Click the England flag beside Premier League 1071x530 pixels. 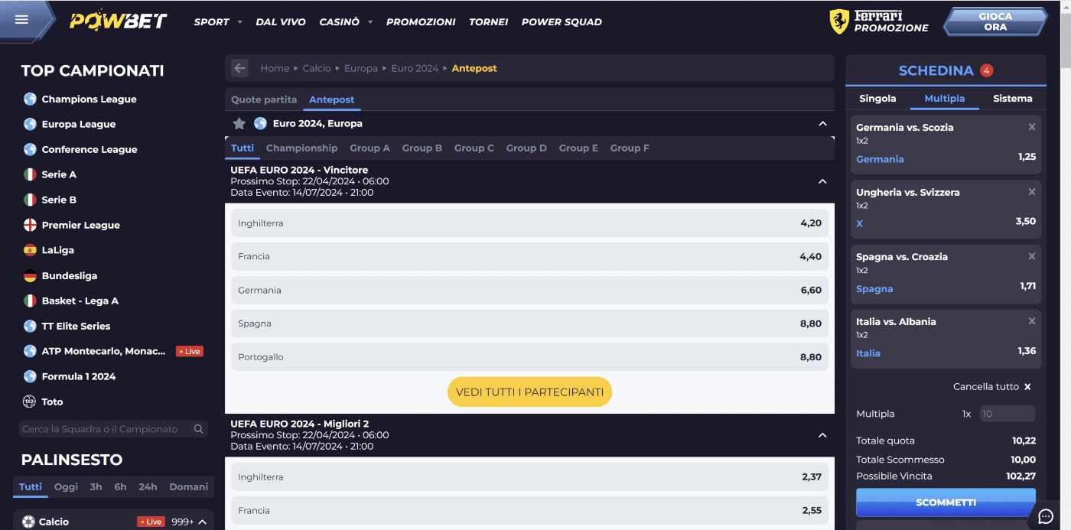30,225
